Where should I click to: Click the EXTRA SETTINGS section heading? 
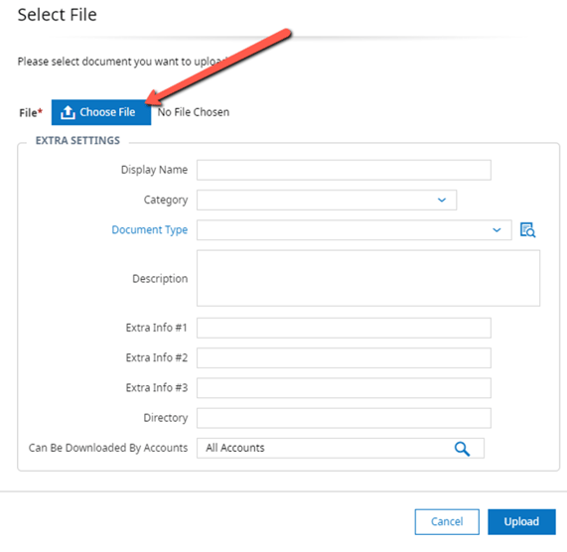pos(77,141)
